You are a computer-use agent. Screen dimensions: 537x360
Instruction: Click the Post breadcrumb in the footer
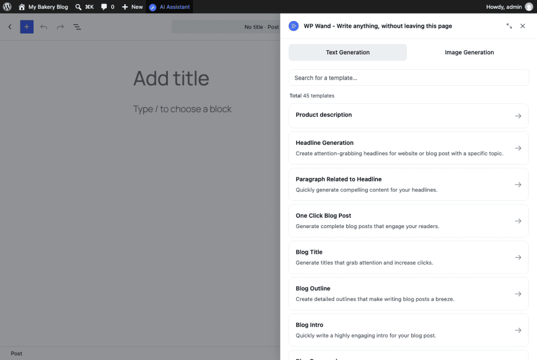point(16,354)
